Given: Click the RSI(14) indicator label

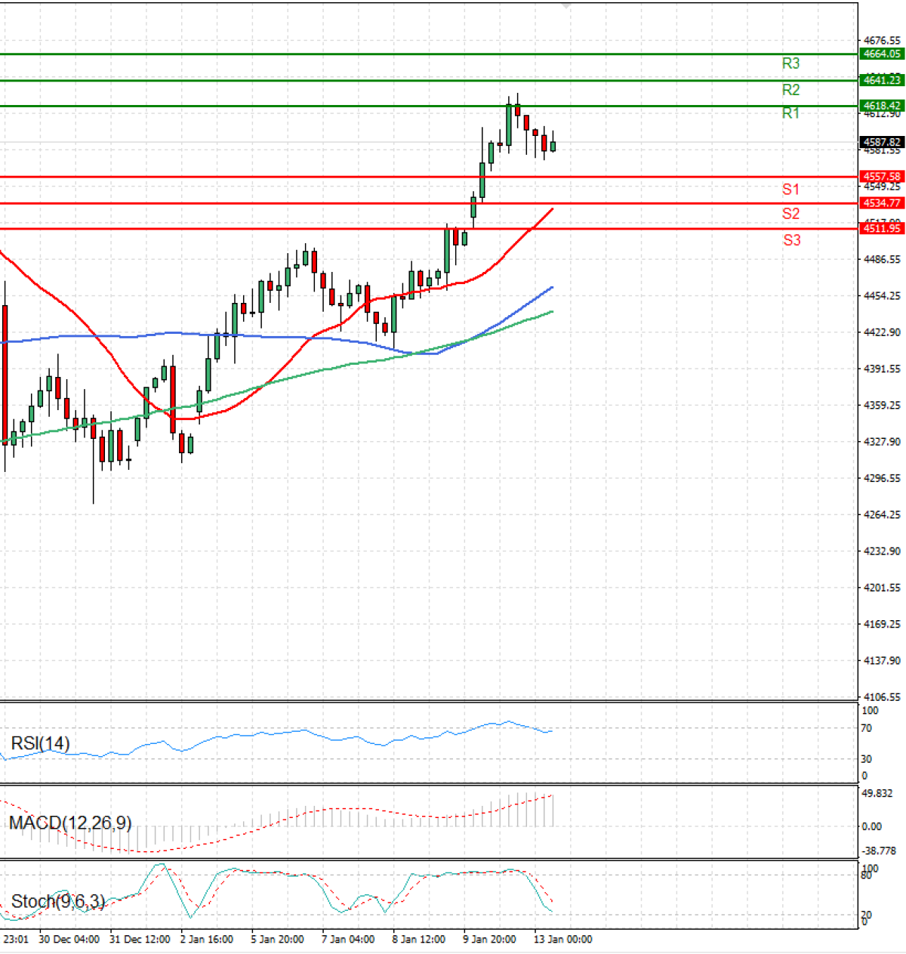Looking at the screenshot, I should [x=40, y=743].
